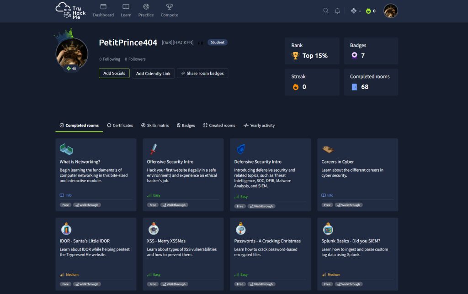Screen dimensions: 468x294
Task: Click the Badges rosette icon
Action: pyautogui.click(x=354, y=55)
